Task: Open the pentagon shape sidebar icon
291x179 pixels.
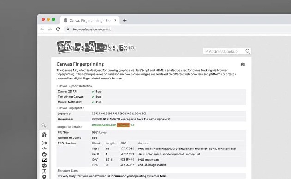Action: click(44, 155)
